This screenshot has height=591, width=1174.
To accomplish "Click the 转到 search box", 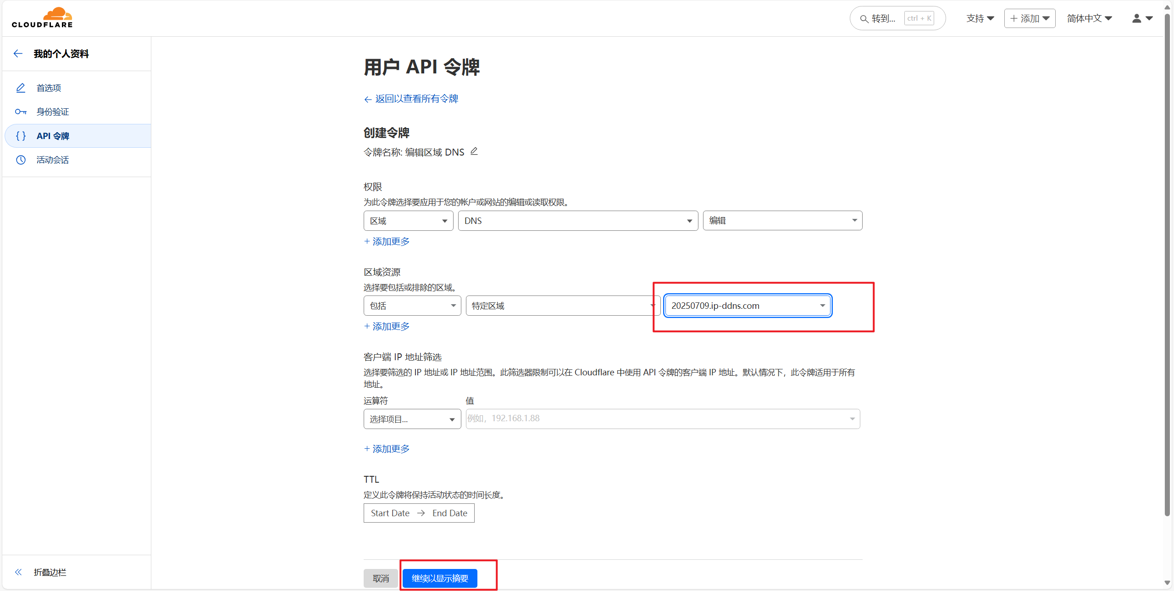I will [x=897, y=18].
